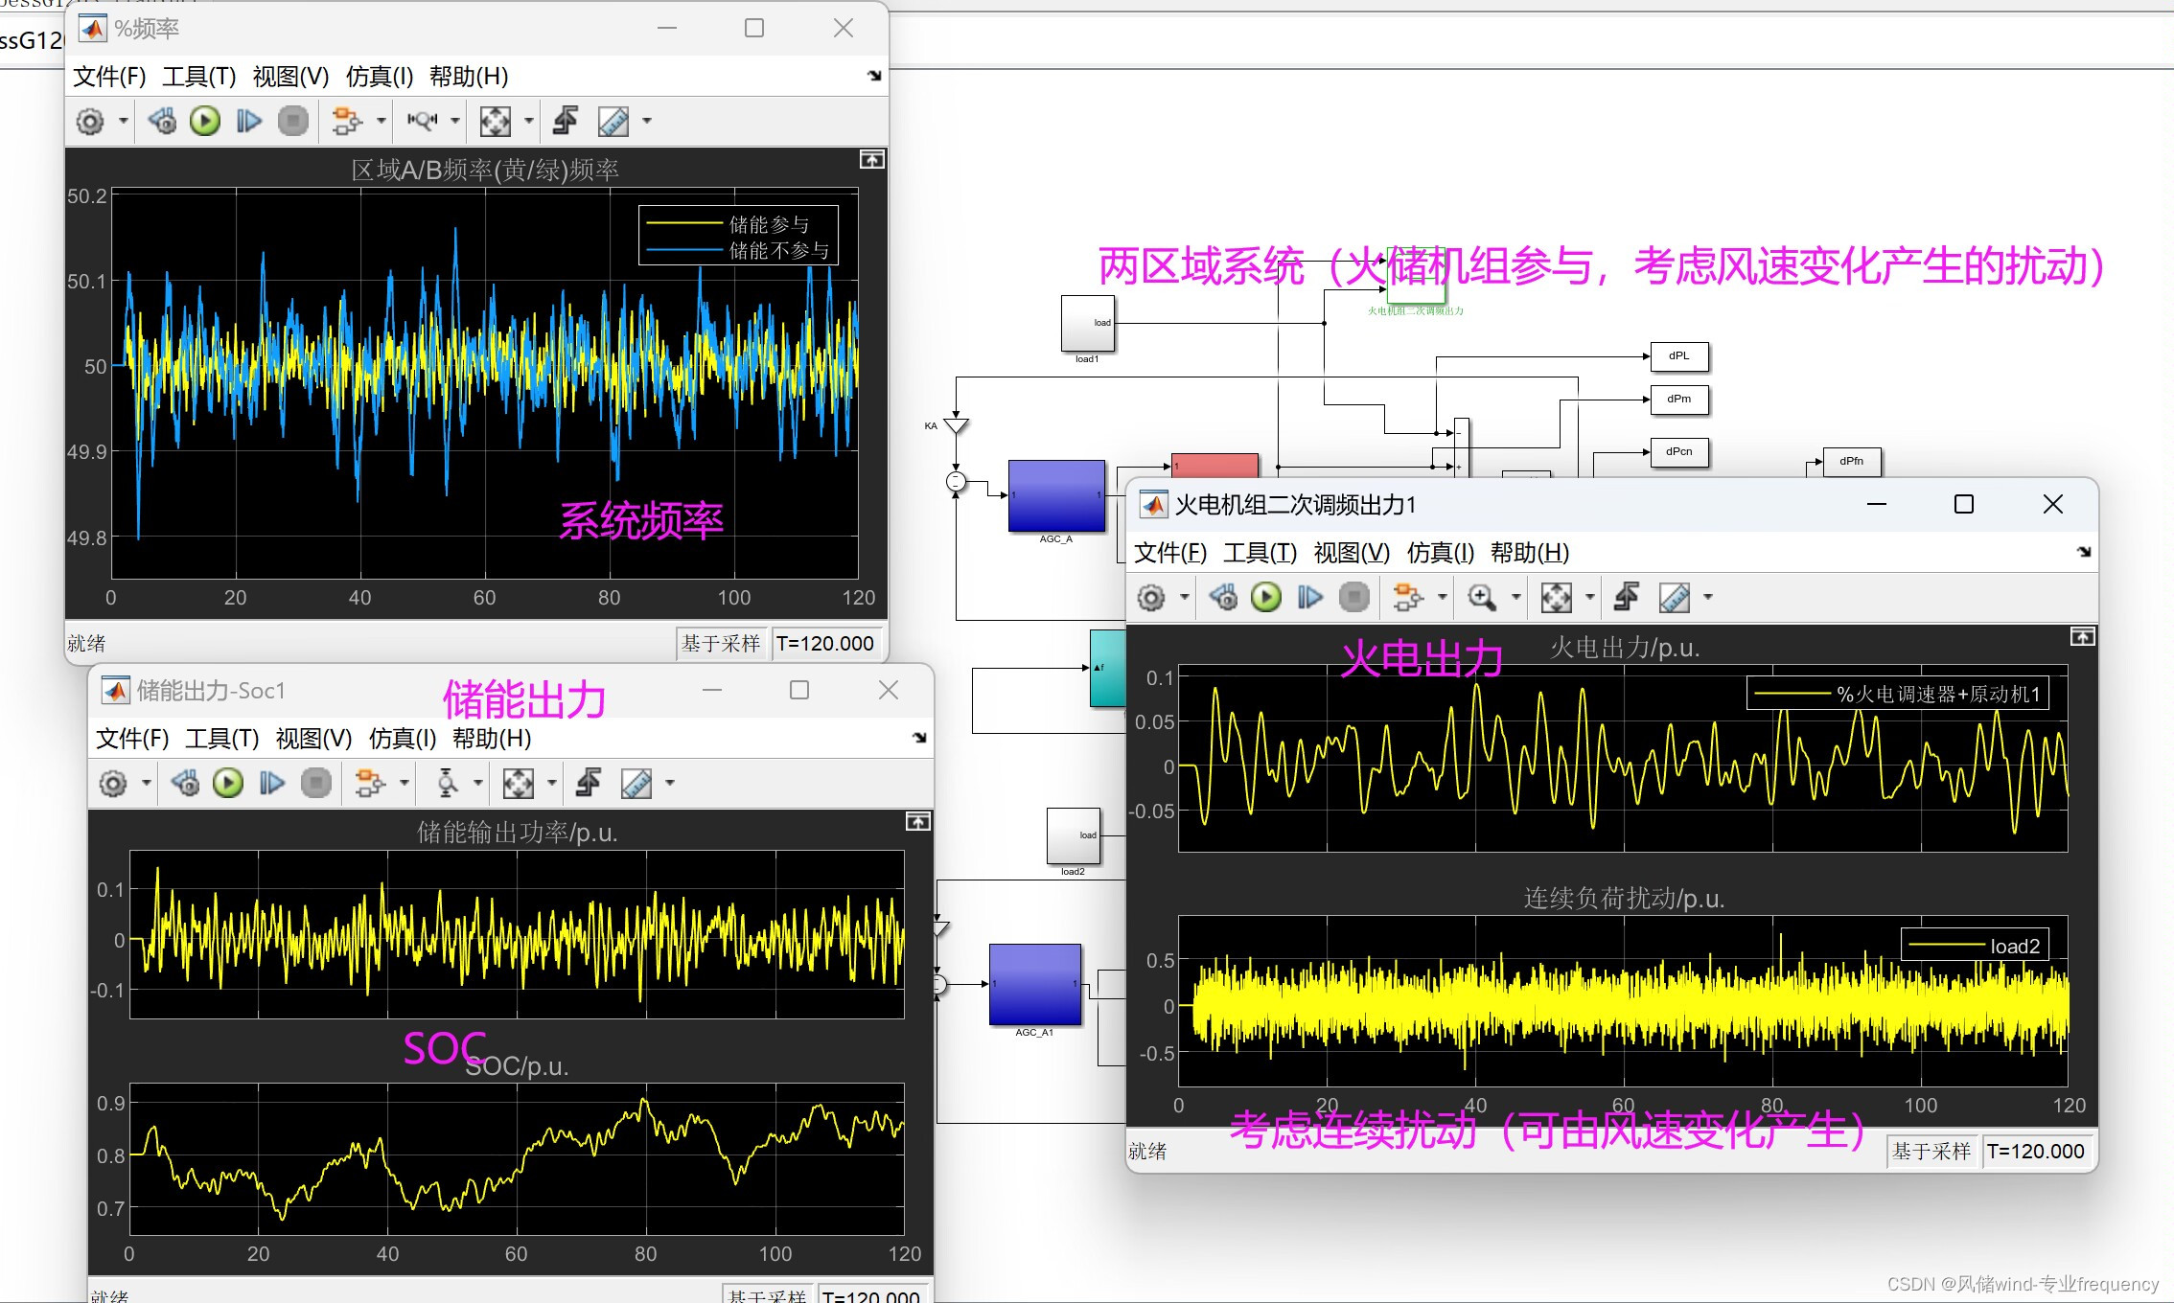Viewport: 2174px width, 1303px height.
Task: Select the AGC_A1 block in Simulink model
Action: [x=1035, y=984]
